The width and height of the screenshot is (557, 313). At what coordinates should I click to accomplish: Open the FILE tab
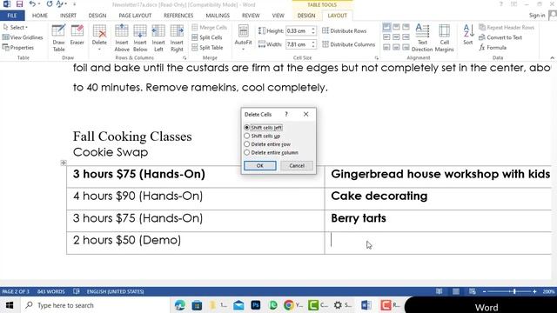12,16
